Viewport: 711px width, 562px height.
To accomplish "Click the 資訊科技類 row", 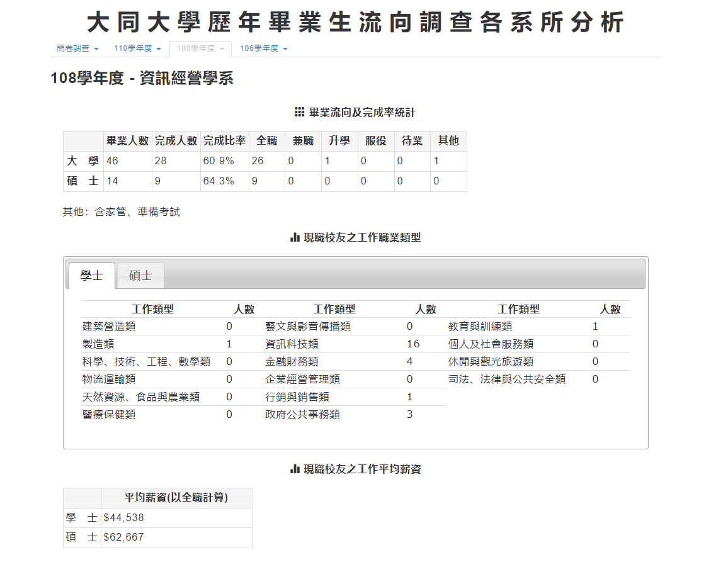I will [355, 344].
